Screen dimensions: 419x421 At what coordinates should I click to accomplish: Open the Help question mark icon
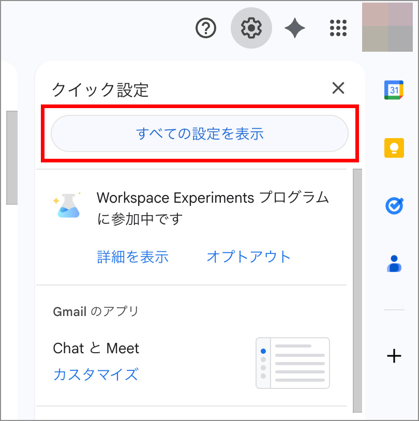pyautogui.click(x=206, y=28)
